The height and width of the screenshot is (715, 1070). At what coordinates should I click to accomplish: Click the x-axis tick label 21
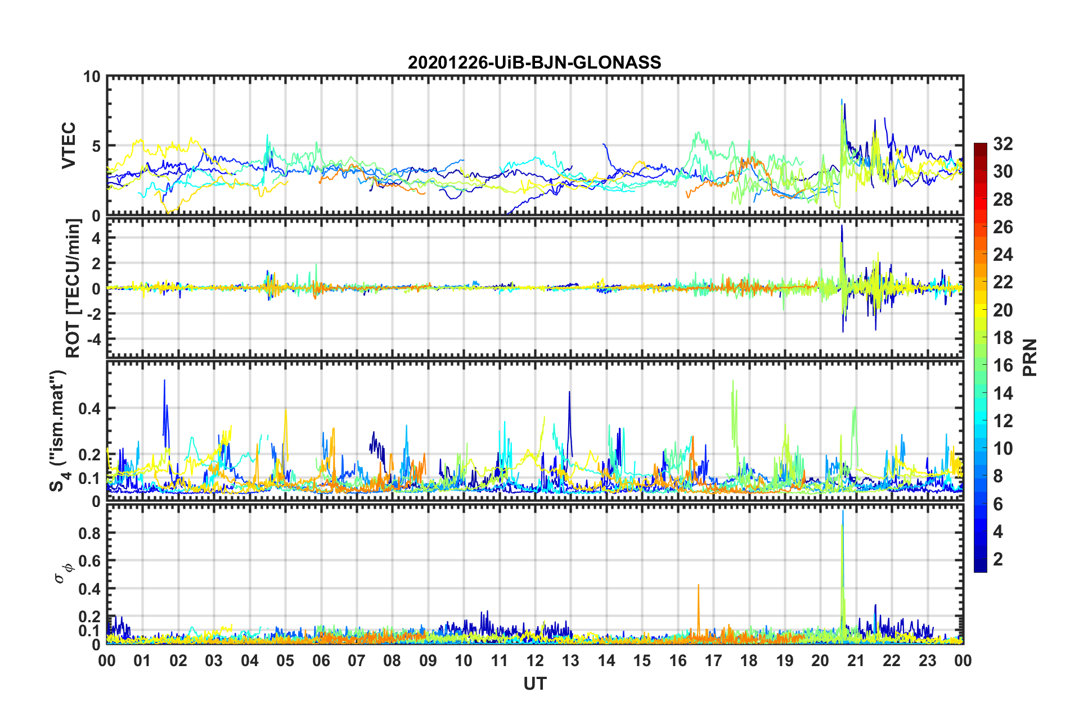856,660
